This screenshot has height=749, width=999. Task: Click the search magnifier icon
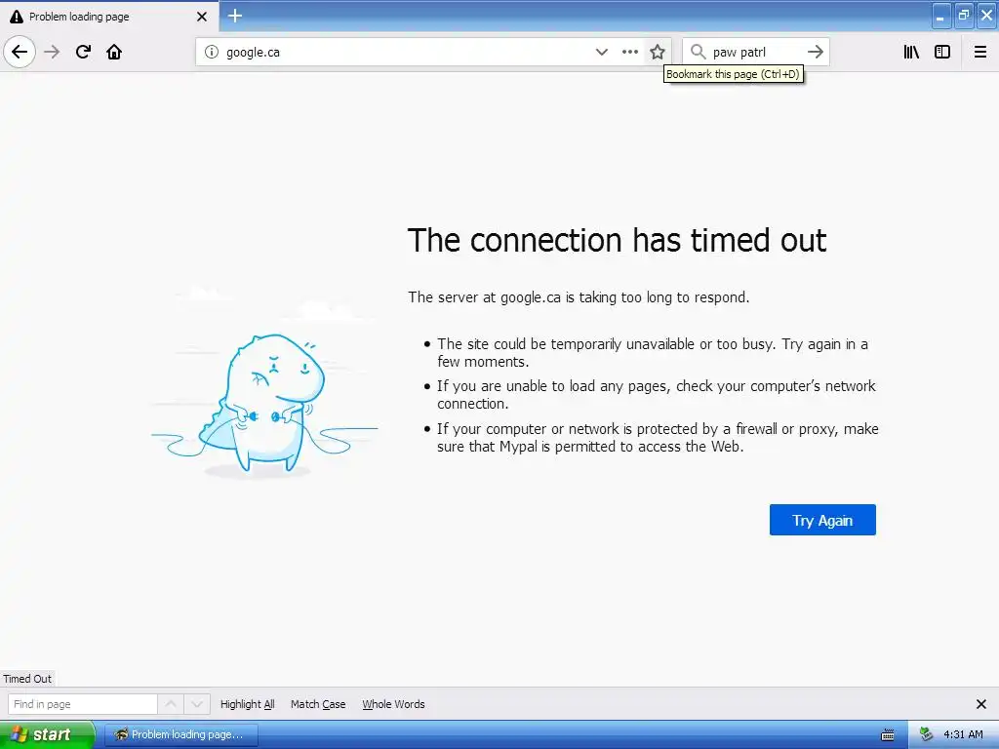click(699, 52)
